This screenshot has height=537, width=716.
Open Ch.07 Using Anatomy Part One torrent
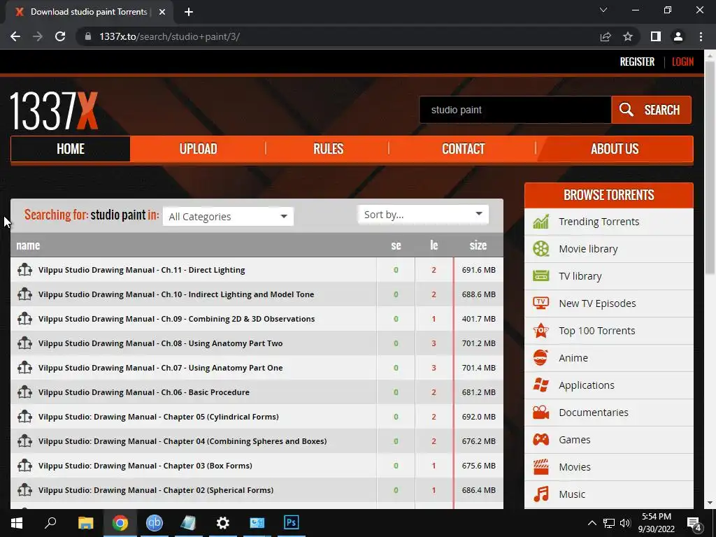pos(161,368)
